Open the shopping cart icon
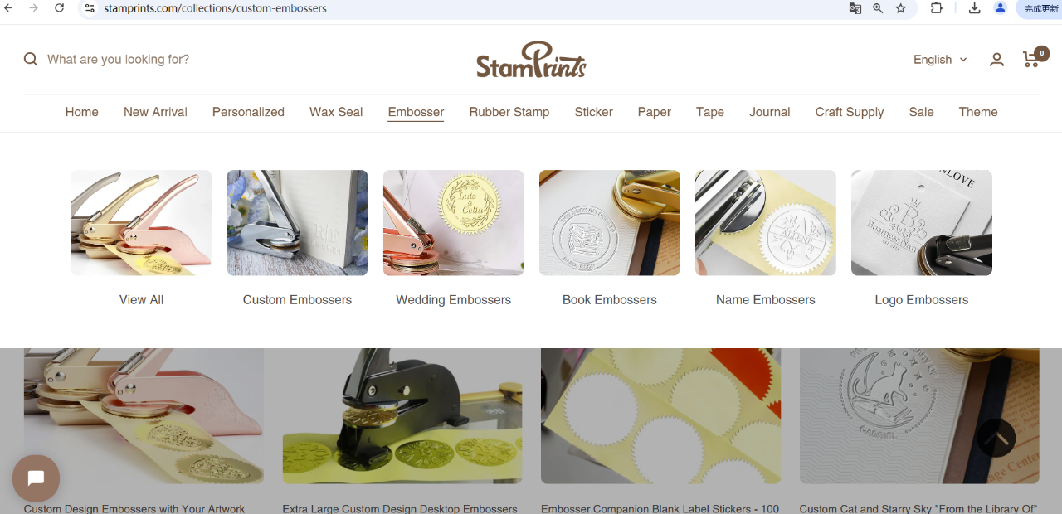Screen dimensions: 1062x514 [x=1031, y=60]
